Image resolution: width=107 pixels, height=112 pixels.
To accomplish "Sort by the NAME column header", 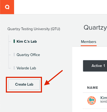I will 93,88.
